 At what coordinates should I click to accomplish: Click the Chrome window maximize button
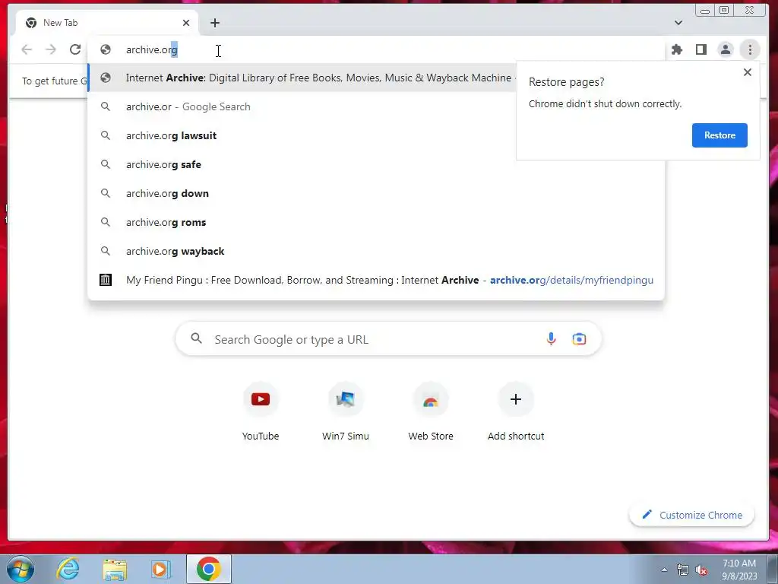tap(724, 10)
